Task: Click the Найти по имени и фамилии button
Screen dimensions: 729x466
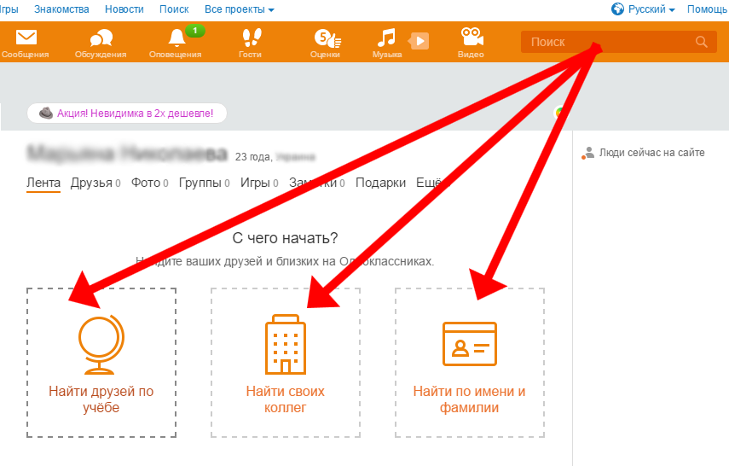Action: point(469,399)
